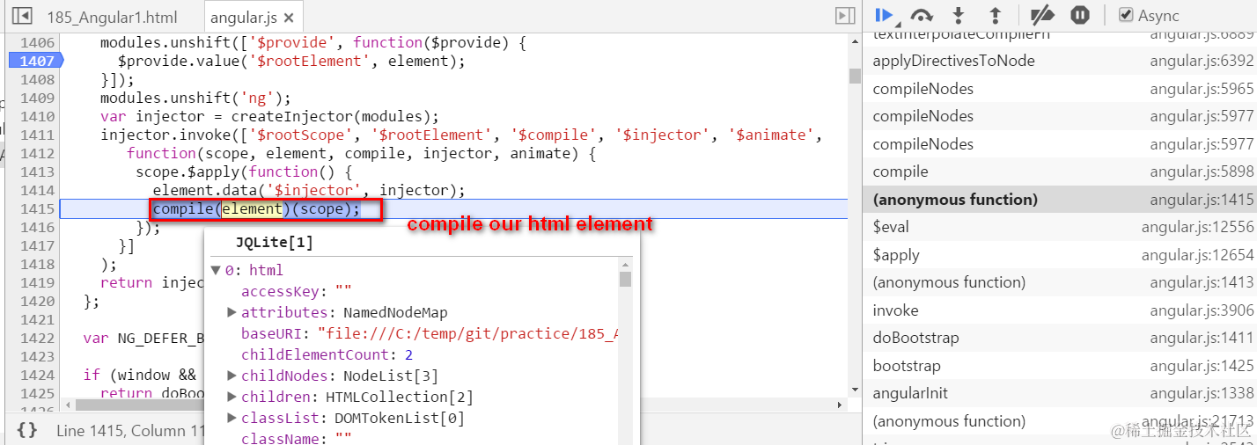1257x445 pixels.
Task: Click the scrollbar thumb in JQLite popup
Action: (x=625, y=279)
